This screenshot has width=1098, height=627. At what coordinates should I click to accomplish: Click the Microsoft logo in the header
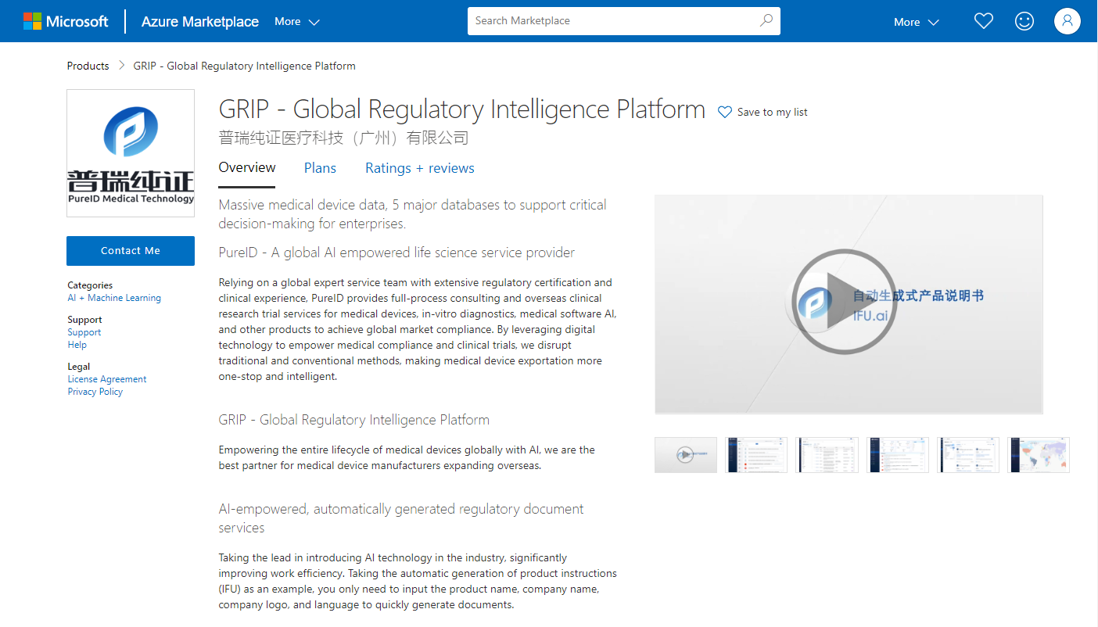[x=66, y=21]
